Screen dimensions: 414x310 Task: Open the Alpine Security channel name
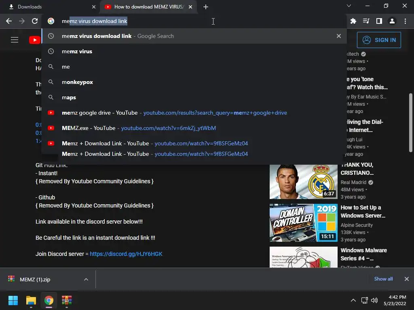click(x=357, y=225)
